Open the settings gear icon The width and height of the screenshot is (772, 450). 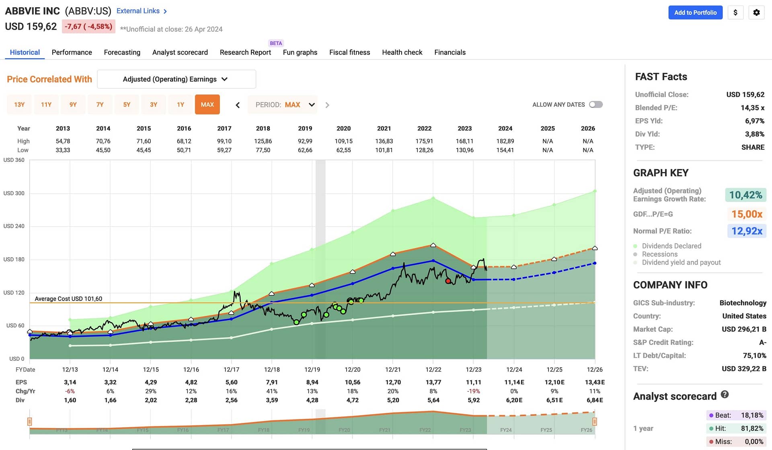point(756,12)
